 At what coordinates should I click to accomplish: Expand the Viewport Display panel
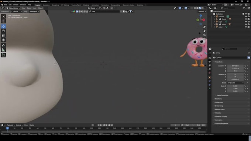pos(221,116)
